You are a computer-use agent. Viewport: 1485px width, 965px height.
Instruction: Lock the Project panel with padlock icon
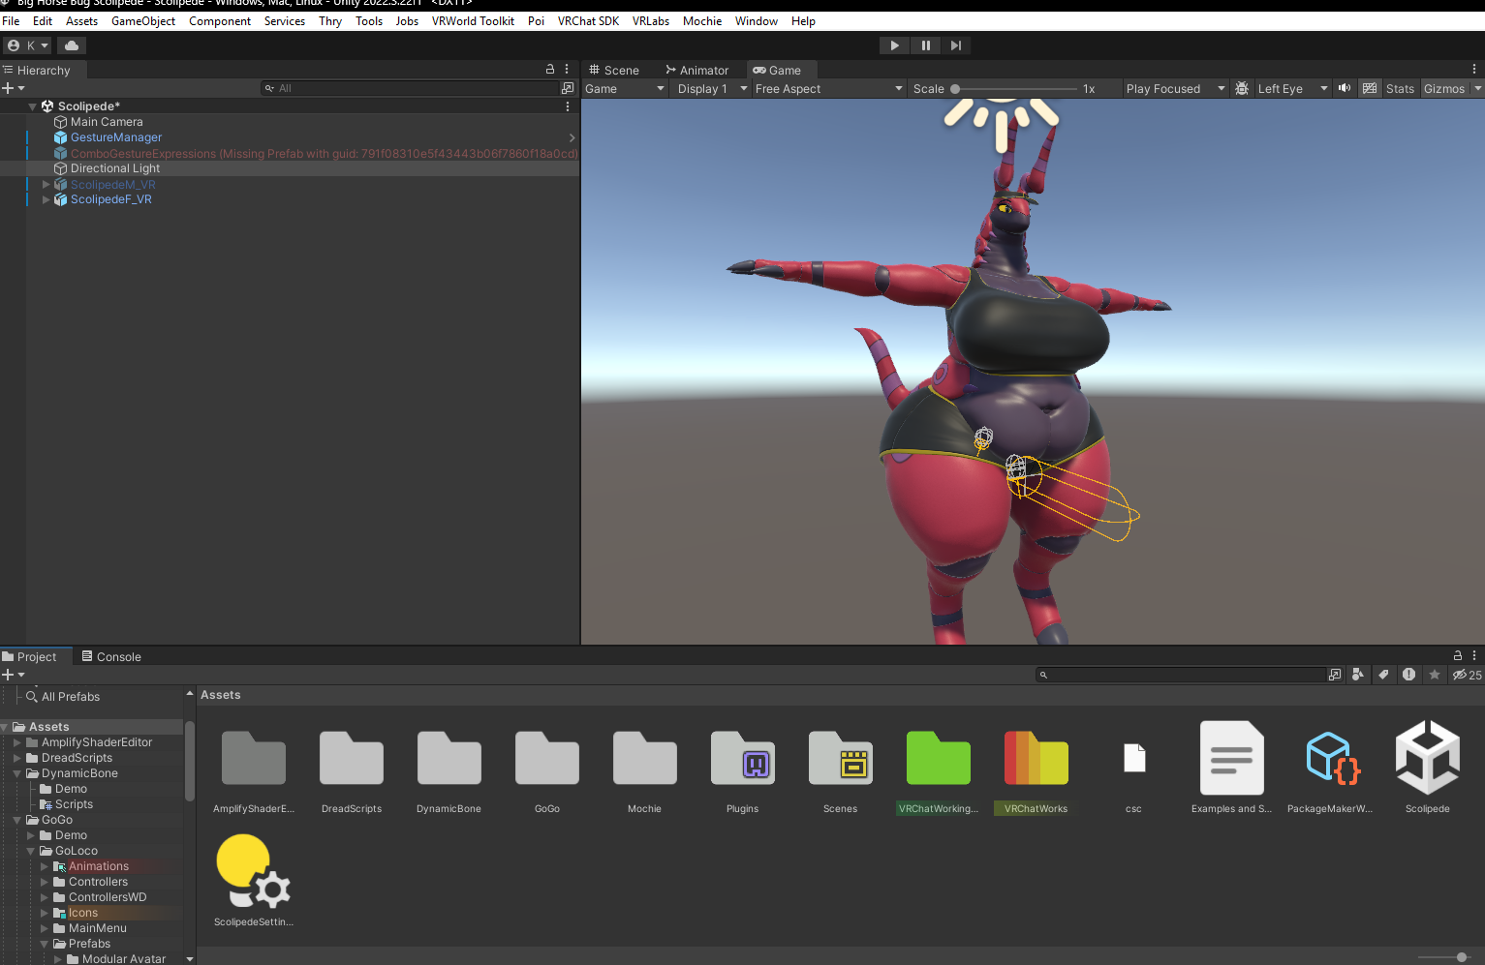point(1458,655)
